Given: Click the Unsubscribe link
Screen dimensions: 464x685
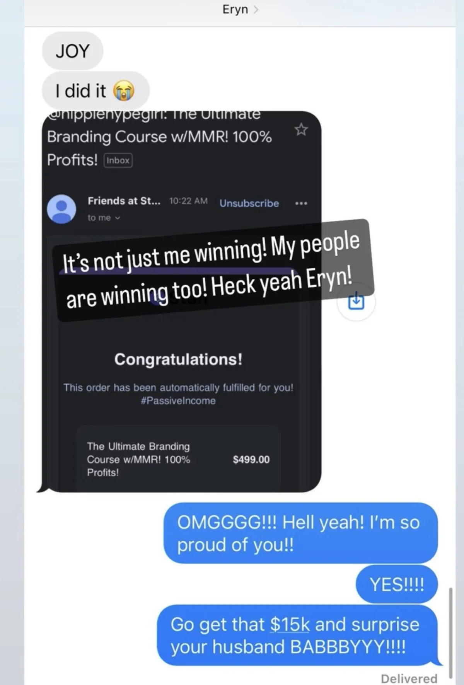Looking at the screenshot, I should [x=249, y=203].
